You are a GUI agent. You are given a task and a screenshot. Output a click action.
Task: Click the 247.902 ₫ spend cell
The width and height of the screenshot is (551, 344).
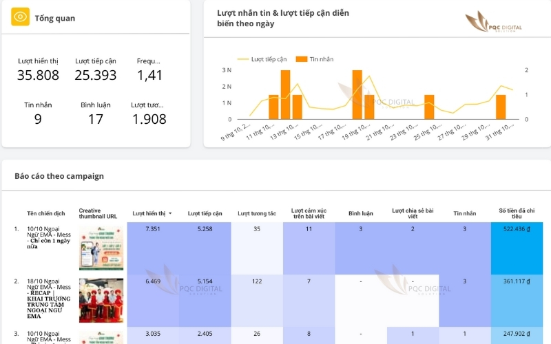[x=517, y=335]
